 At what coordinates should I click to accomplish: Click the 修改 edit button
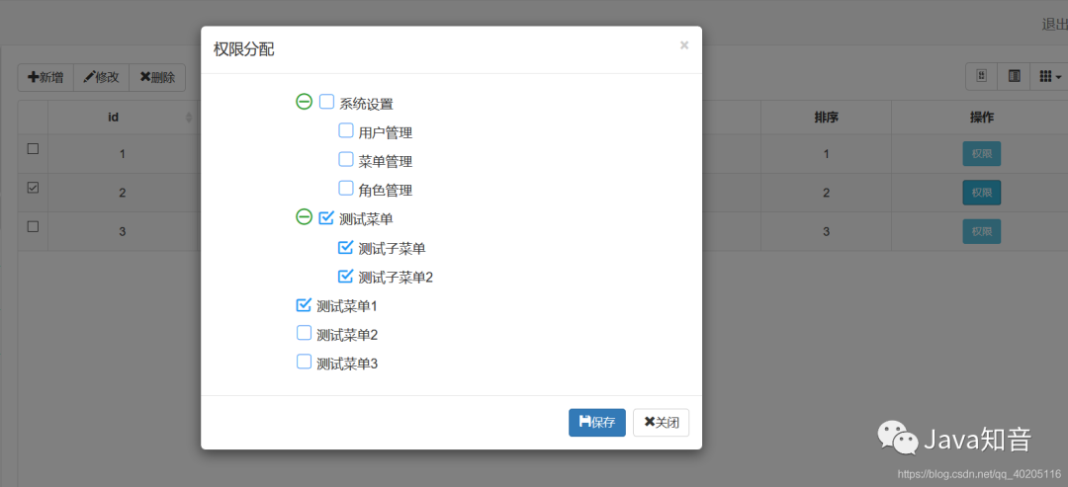101,77
